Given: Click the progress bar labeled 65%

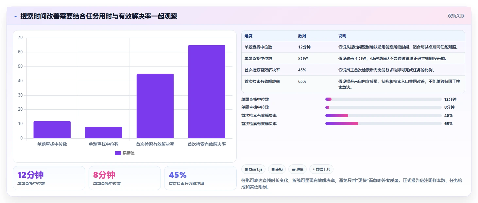Looking at the screenshot, I should coord(383,123).
